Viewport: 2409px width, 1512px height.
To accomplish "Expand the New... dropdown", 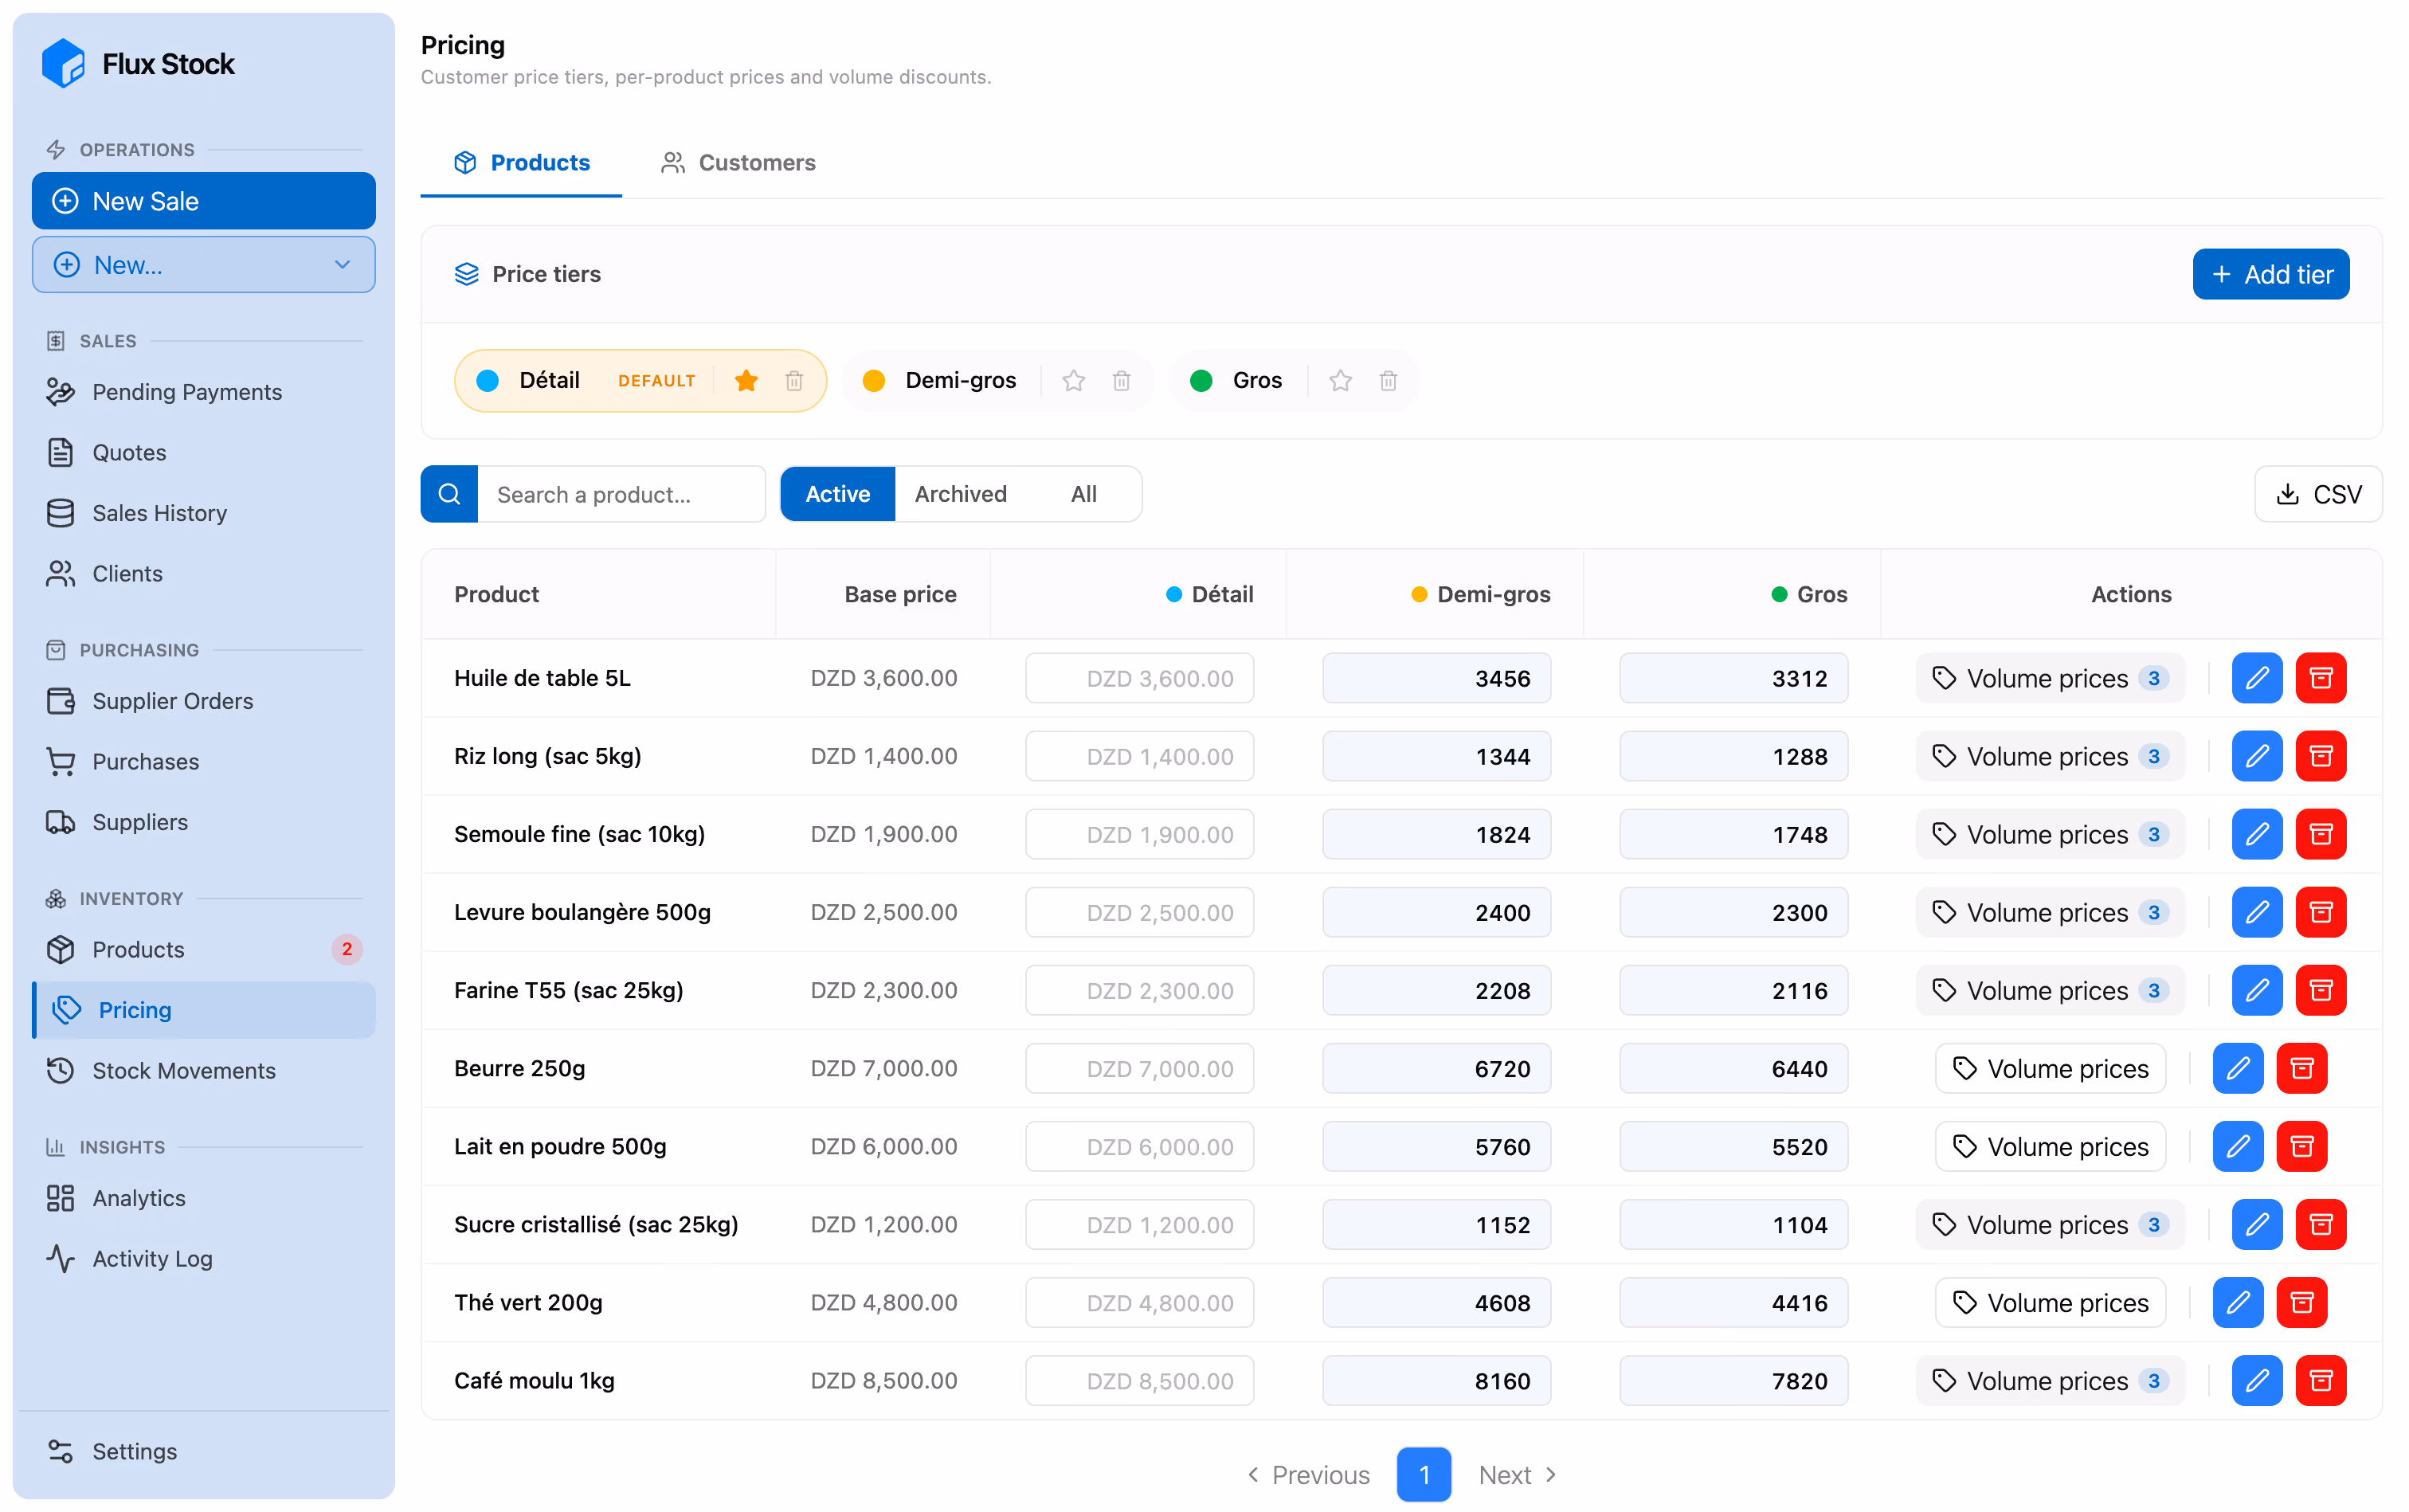I will 204,265.
